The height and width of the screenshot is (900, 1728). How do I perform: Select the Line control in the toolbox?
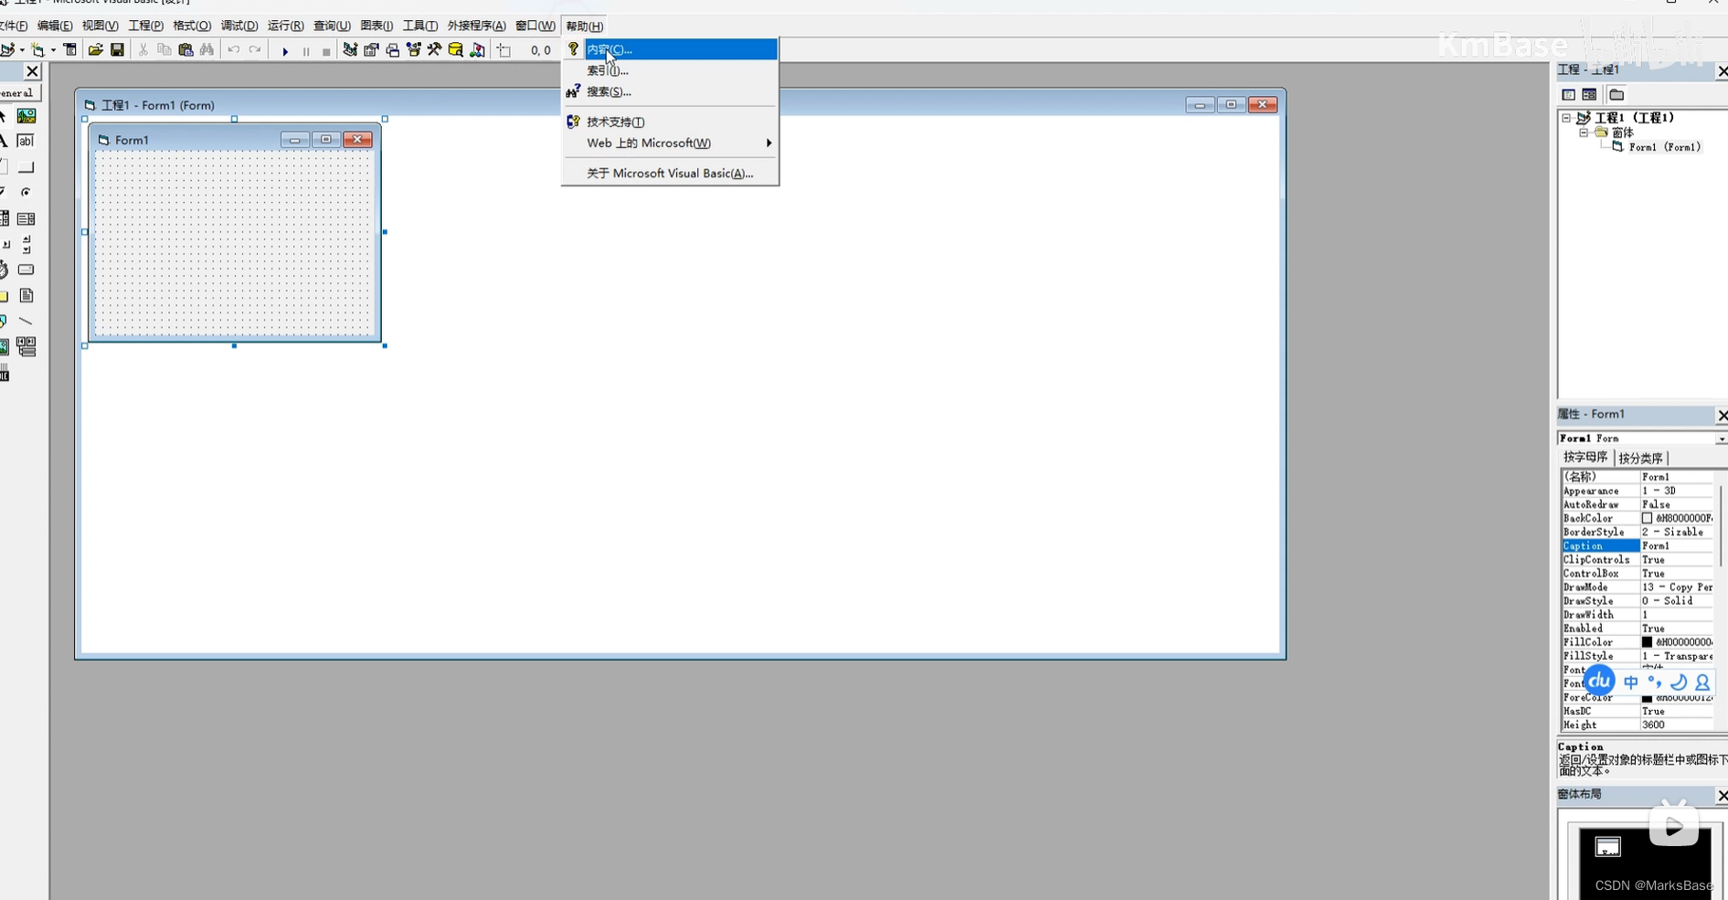(27, 322)
